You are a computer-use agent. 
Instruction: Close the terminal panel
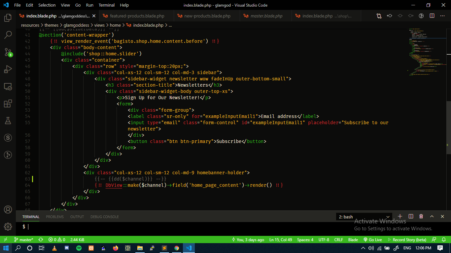click(x=442, y=216)
